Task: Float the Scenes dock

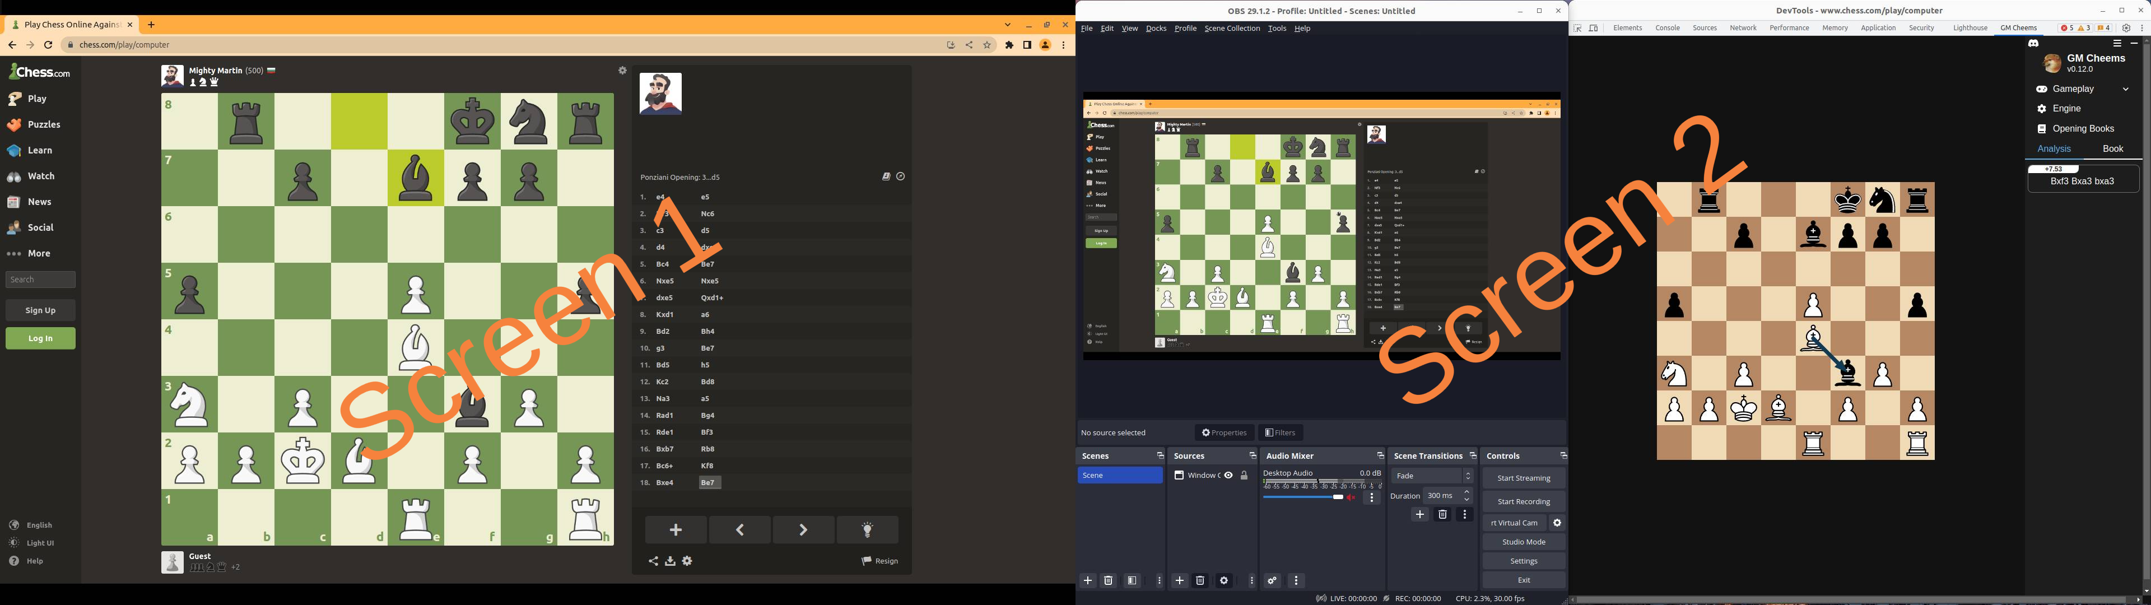Action: [1160, 456]
